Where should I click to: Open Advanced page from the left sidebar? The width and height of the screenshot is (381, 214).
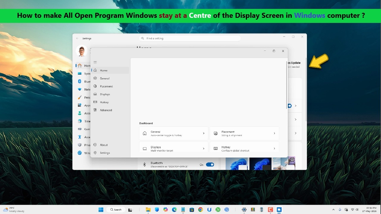(x=110, y=110)
